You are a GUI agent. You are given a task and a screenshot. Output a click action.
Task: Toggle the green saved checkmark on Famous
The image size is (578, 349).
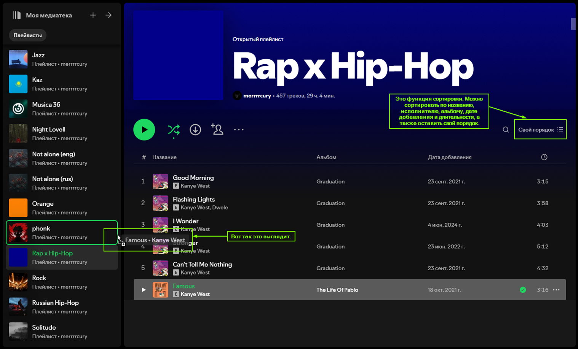tap(523, 290)
